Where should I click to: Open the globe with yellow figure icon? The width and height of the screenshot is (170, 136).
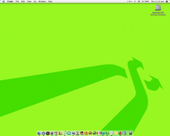pyautogui.click(x=124, y=133)
